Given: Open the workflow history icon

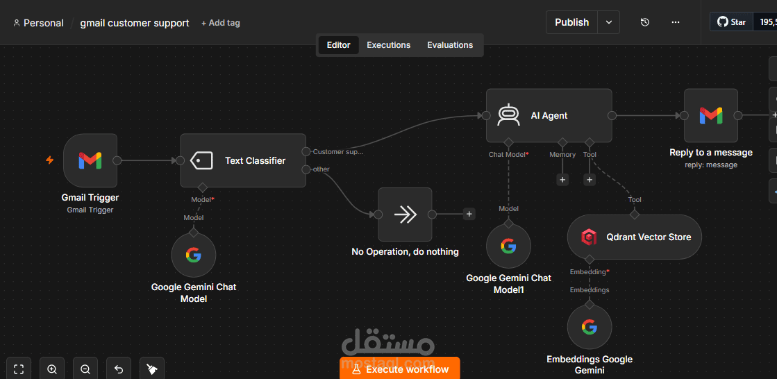Looking at the screenshot, I should pos(644,22).
